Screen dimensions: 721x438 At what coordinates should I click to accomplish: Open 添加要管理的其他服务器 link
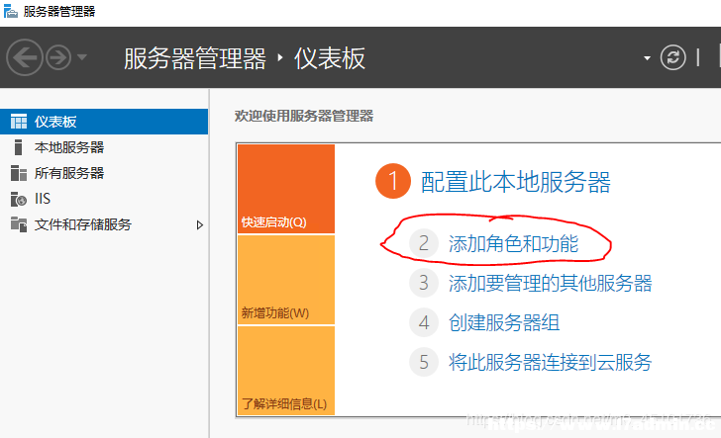pos(550,284)
